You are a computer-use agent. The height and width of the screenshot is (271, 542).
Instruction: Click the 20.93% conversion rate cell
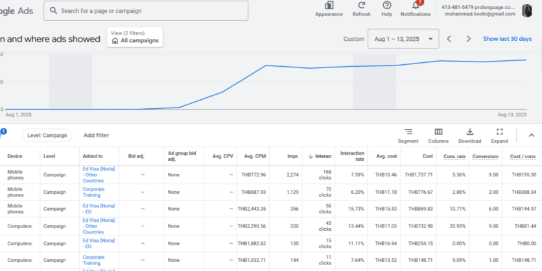coord(456,226)
